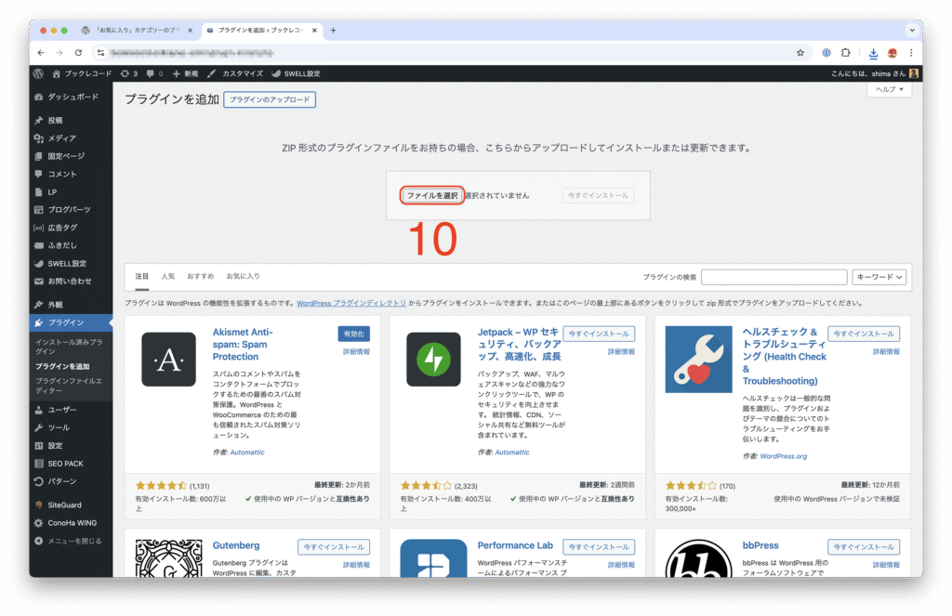
Task: Open SEO PACK in sidebar
Action: [x=71, y=464]
